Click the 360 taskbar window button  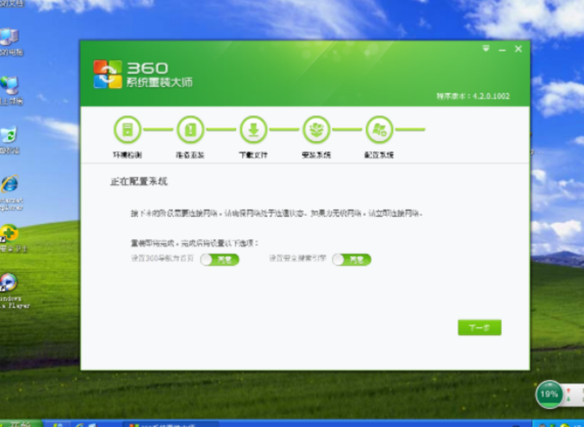[x=170, y=424]
